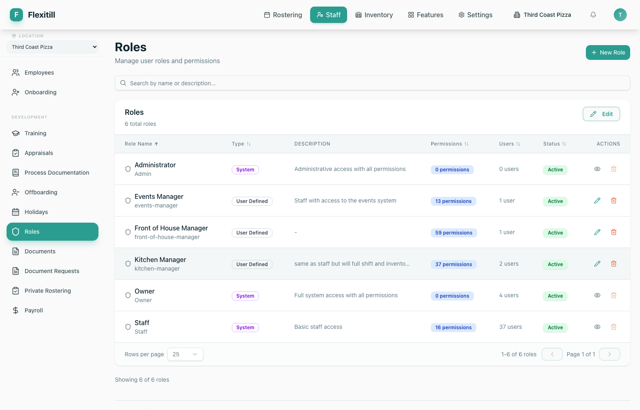Click the 59 permissions badge
Image resolution: width=640 pixels, height=410 pixels.
tap(454, 233)
